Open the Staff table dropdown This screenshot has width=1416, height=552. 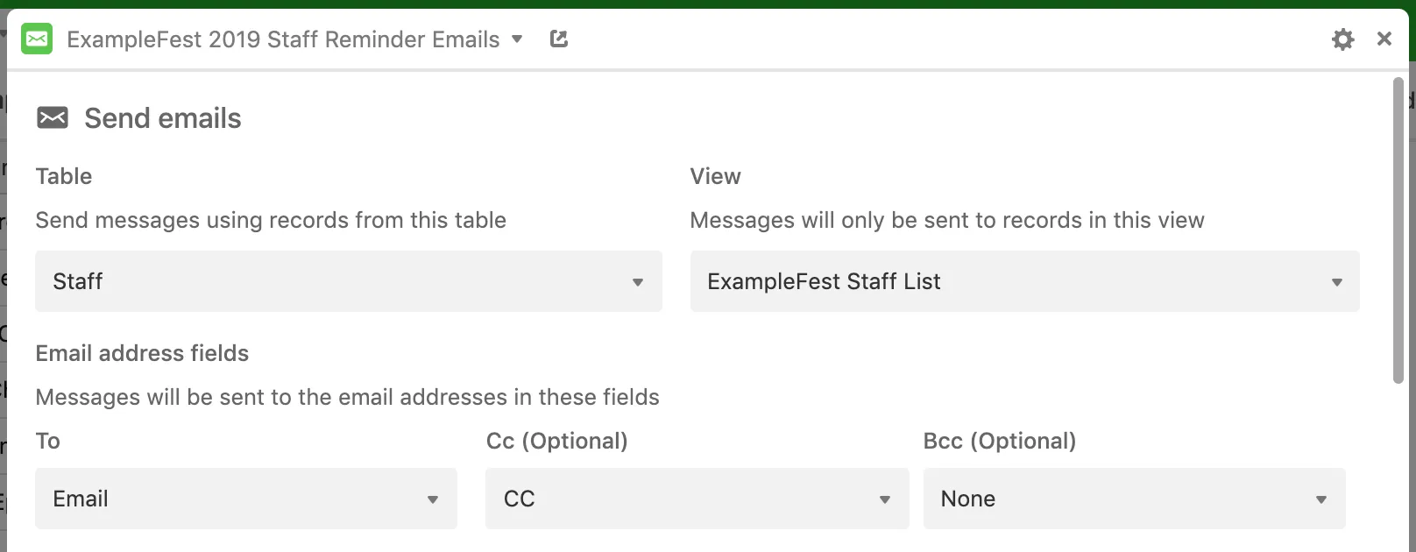pos(348,281)
